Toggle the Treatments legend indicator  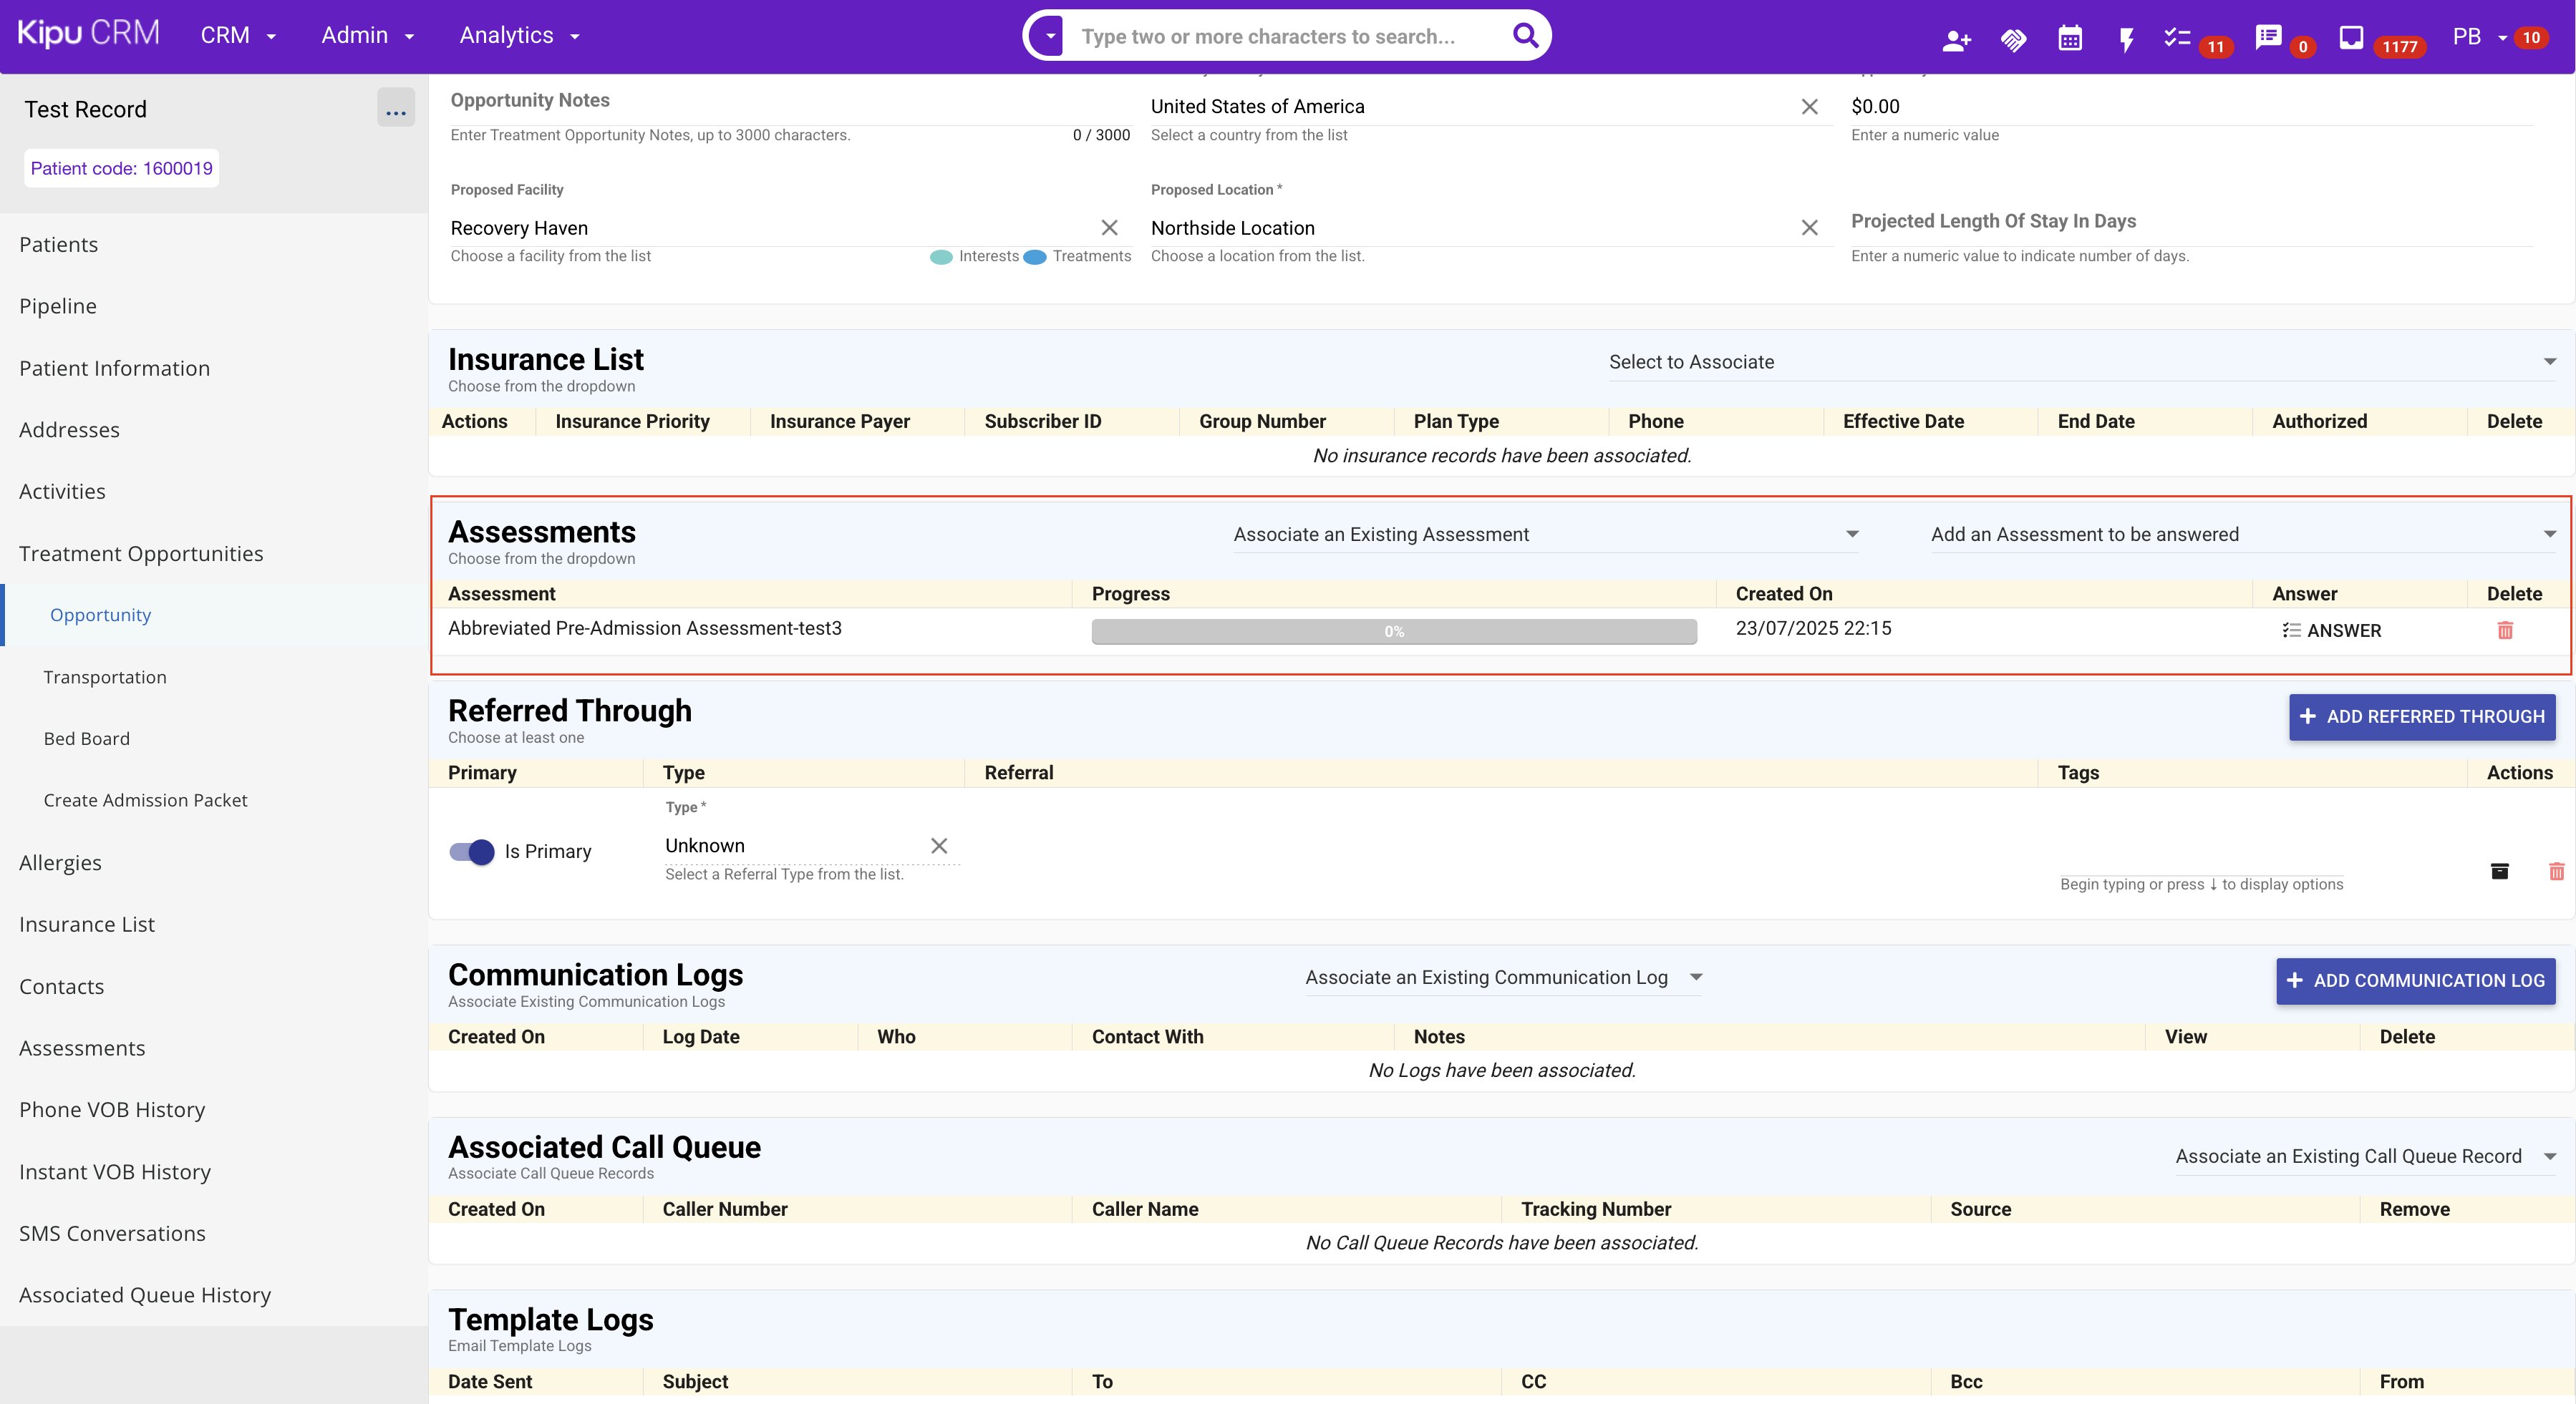[1035, 257]
